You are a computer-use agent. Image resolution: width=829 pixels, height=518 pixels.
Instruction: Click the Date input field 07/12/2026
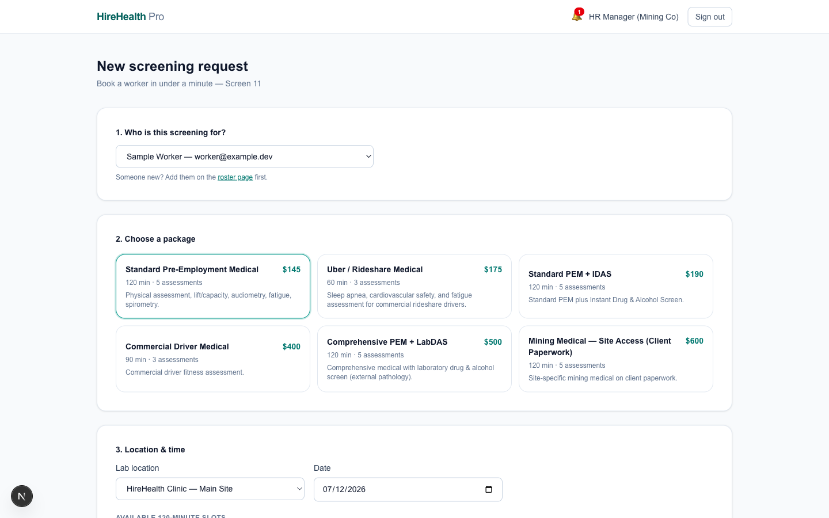click(x=408, y=489)
